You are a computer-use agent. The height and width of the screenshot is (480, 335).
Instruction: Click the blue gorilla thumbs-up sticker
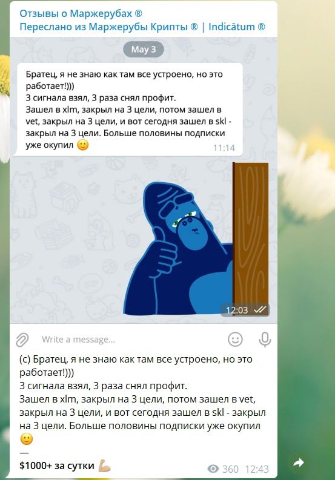click(196, 238)
